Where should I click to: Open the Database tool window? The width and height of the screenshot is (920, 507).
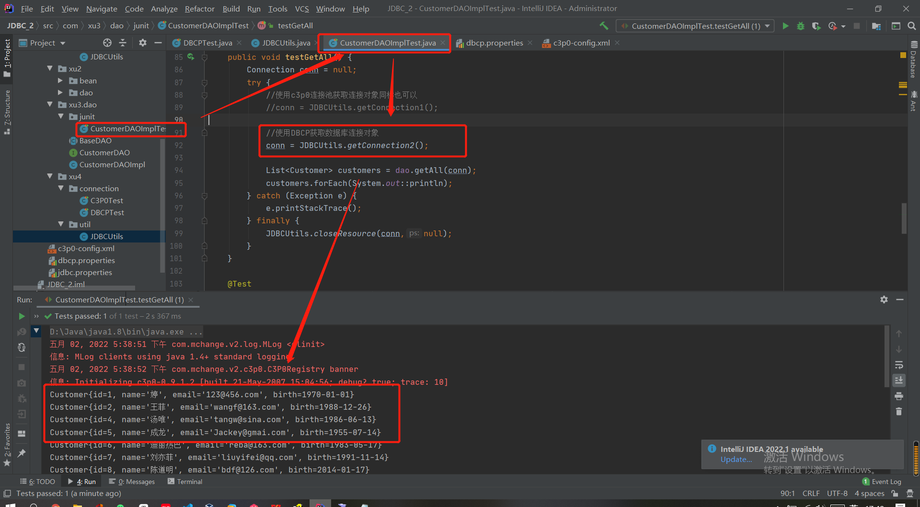[x=913, y=59]
